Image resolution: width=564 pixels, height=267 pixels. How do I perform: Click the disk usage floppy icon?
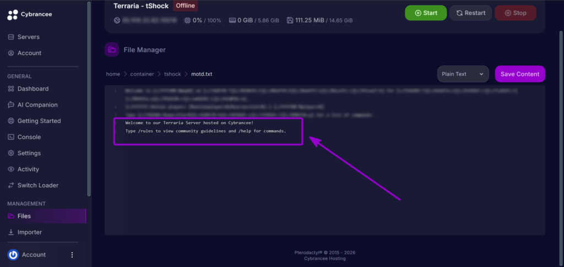(290, 20)
